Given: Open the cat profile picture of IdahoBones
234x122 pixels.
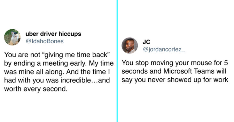Looking at the screenshot, I should (x=12, y=37).
